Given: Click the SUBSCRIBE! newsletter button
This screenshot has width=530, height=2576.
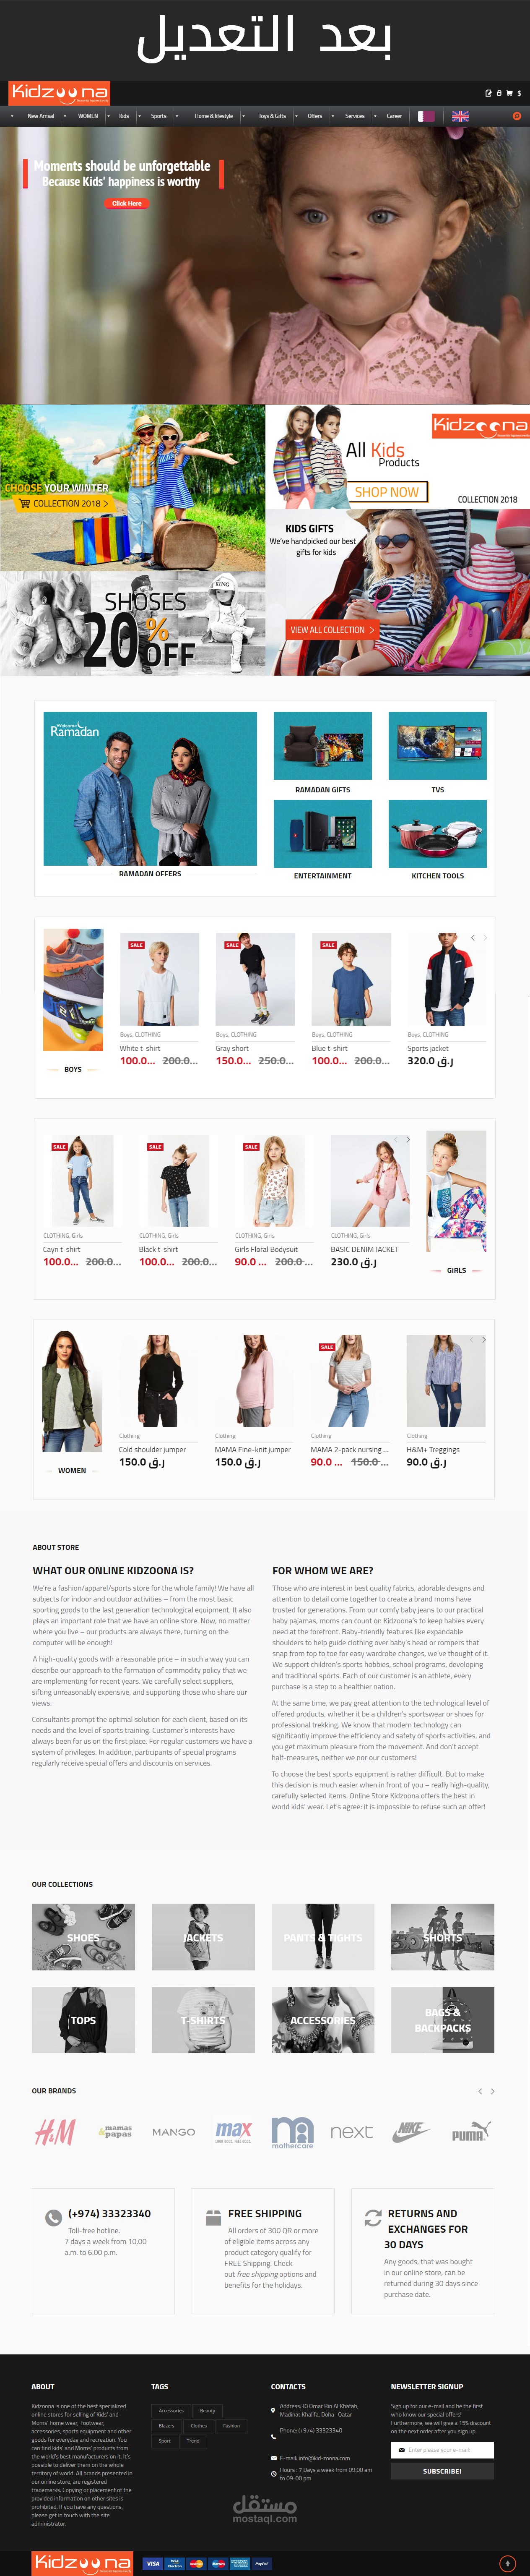Looking at the screenshot, I should pos(442,2471).
